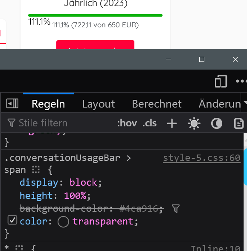Viewport: 247px width, 251px height.
Task: Open the Änderungen tab
Action: 219,104
